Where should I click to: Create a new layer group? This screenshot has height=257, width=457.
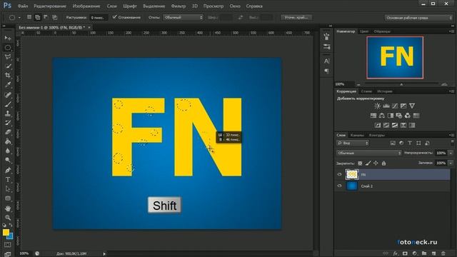[424, 253]
